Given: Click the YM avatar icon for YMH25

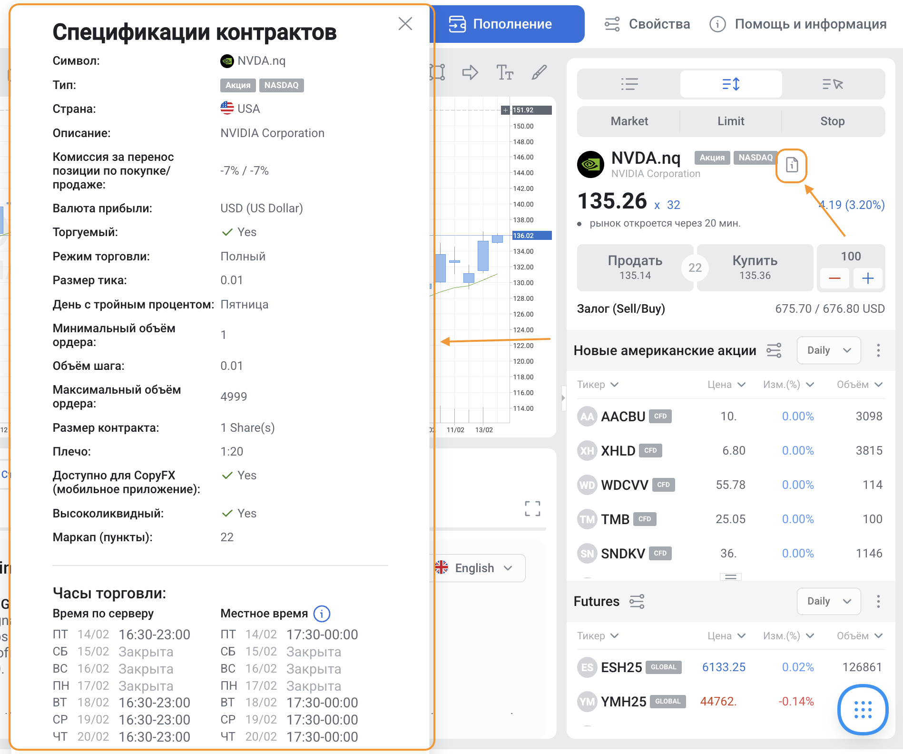Looking at the screenshot, I should 587,702.
